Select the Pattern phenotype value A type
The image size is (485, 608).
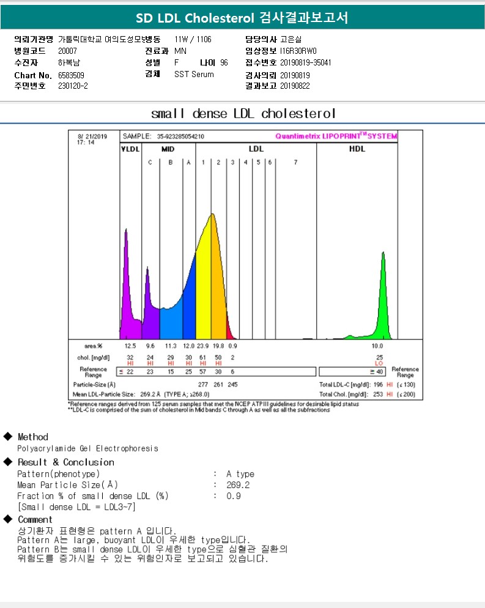point(240,474)
